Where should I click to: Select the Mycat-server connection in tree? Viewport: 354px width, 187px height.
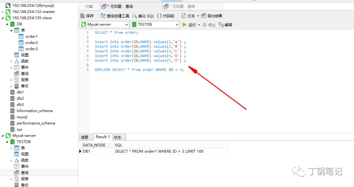(x=24, y=135)
